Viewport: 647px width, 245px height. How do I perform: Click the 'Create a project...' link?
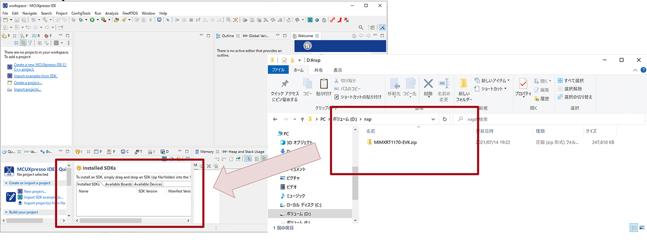(28, 83)
